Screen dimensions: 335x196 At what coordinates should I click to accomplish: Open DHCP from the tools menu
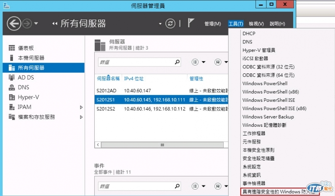tap(249, 33)
